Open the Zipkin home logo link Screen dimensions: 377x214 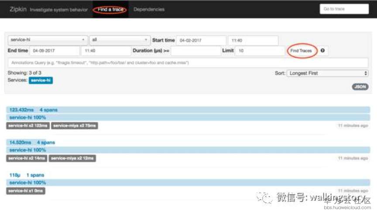(18, 9)
